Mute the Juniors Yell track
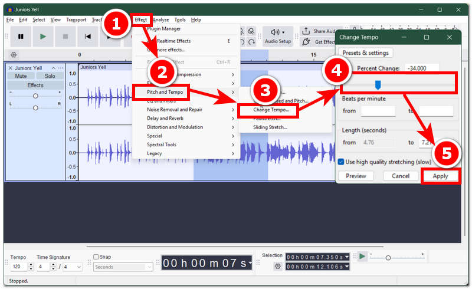The height and width of the screenshot is (289, 472). click(x=21, y=76)
